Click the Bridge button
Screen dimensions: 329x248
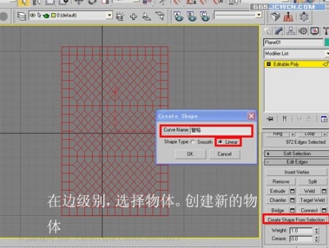[x=278, y=210]
